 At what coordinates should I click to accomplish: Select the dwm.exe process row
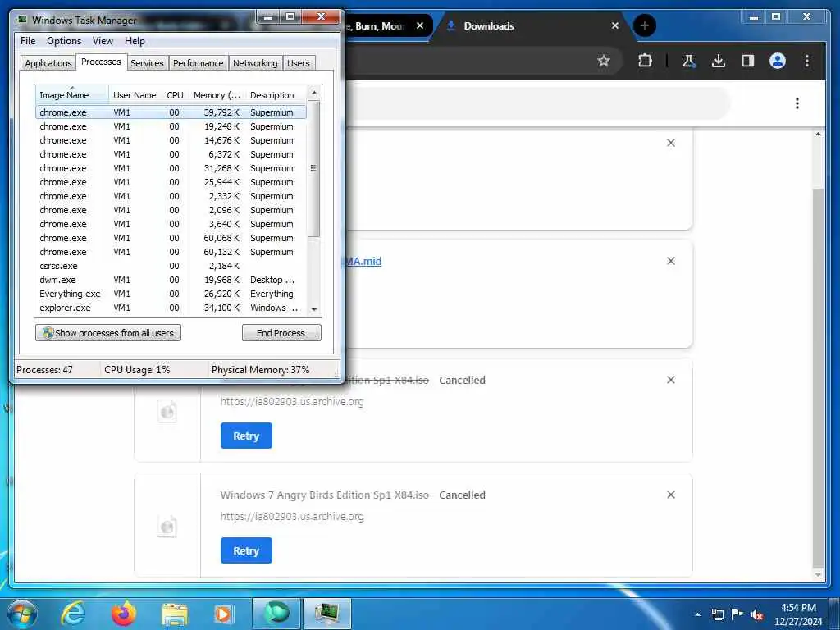tap(171, 280)
